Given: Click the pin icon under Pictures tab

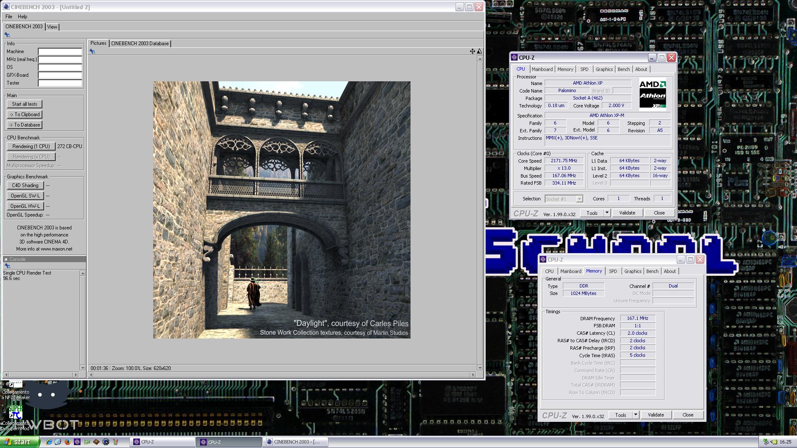Looking at the screenshot, I should pos(92,51).
